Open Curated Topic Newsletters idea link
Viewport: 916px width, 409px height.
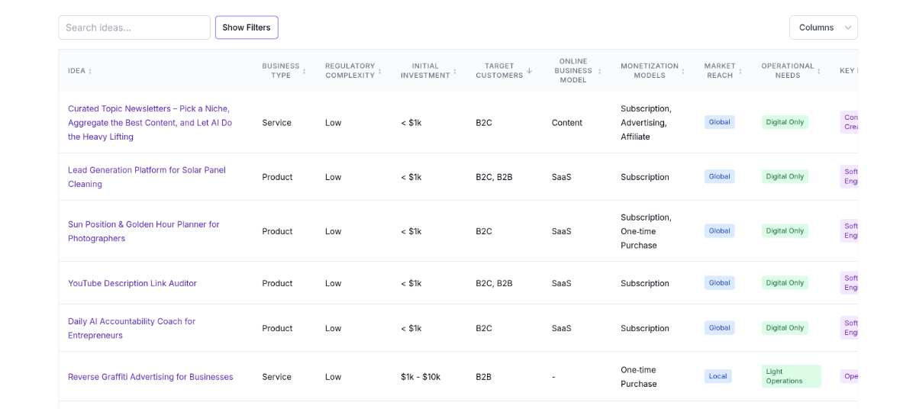click(150, 122)
